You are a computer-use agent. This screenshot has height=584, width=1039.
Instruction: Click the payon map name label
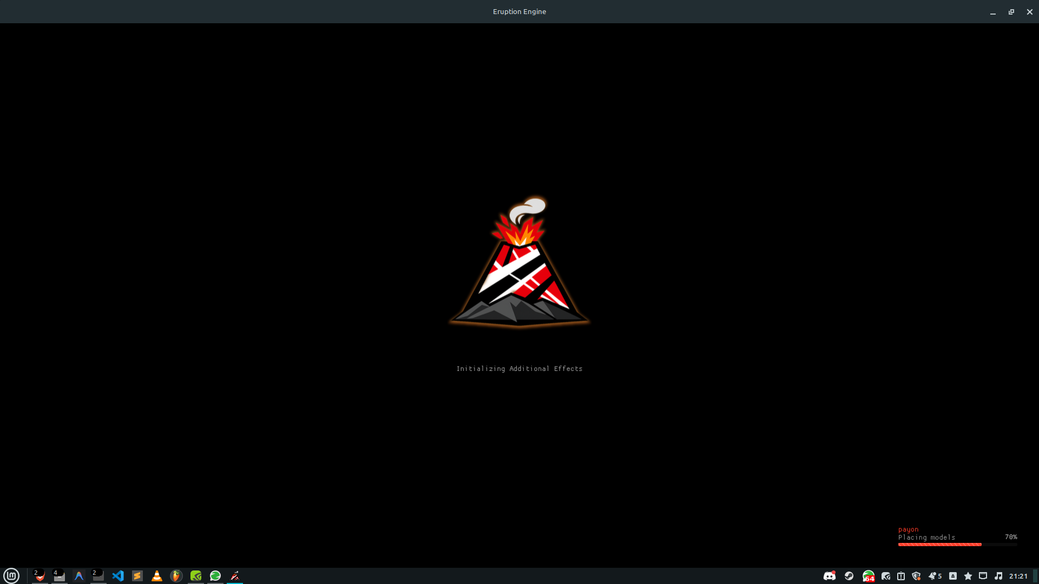coord(909,529)
